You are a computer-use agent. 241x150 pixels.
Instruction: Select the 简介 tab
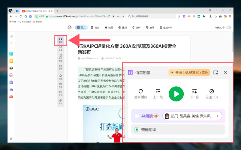pyautogui.click(x=95, y=28)
